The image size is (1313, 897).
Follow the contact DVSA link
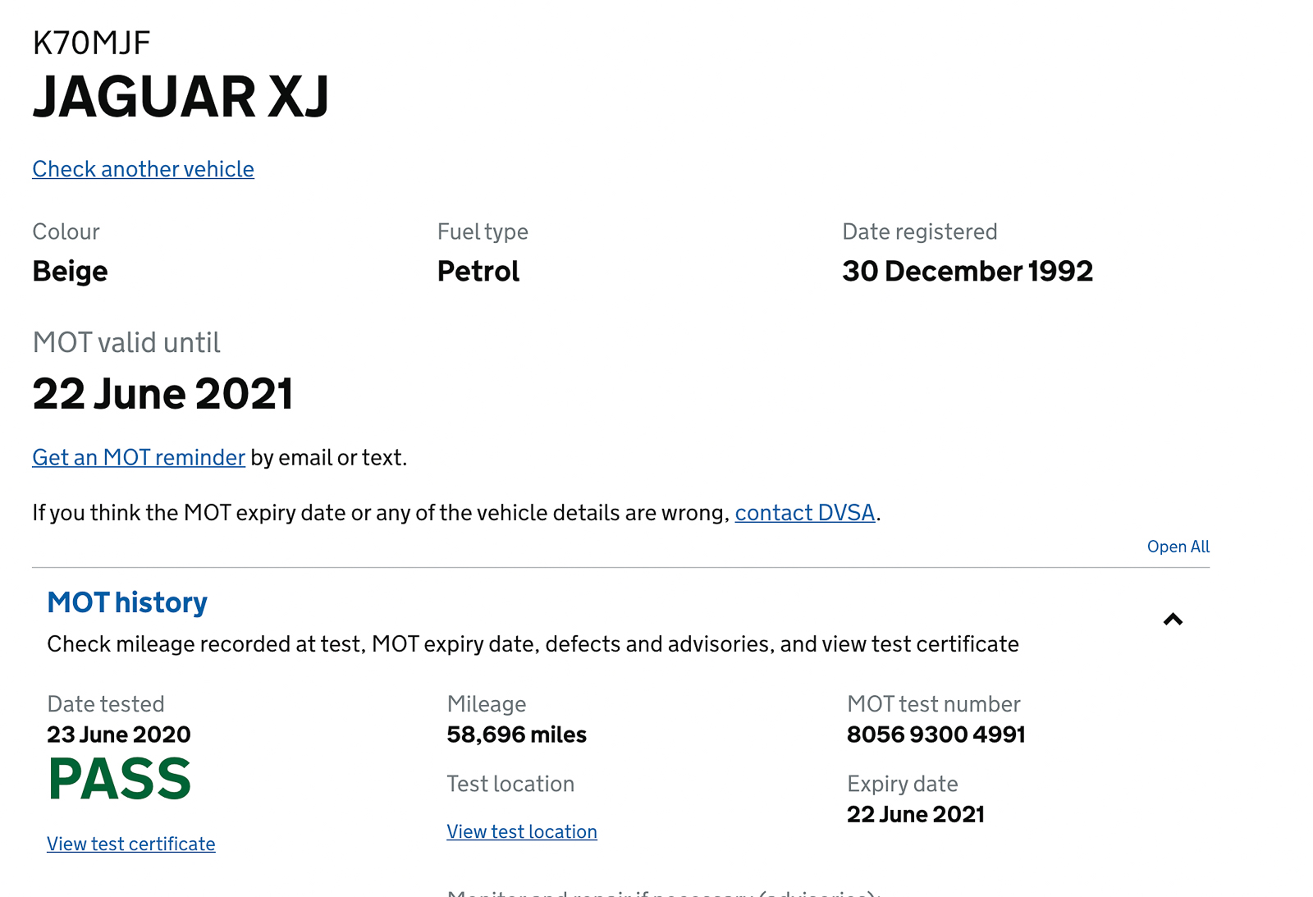coord(804,513)
